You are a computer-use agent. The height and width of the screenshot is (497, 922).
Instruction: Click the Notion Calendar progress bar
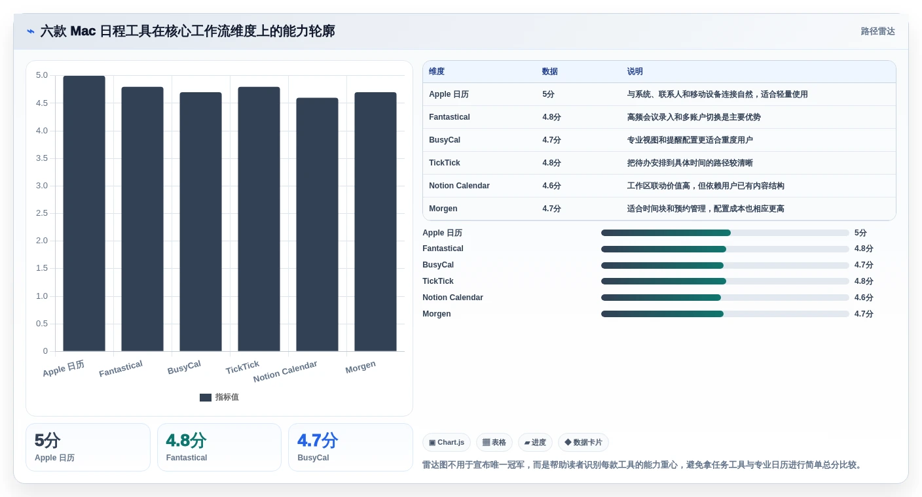coord(725,298)
